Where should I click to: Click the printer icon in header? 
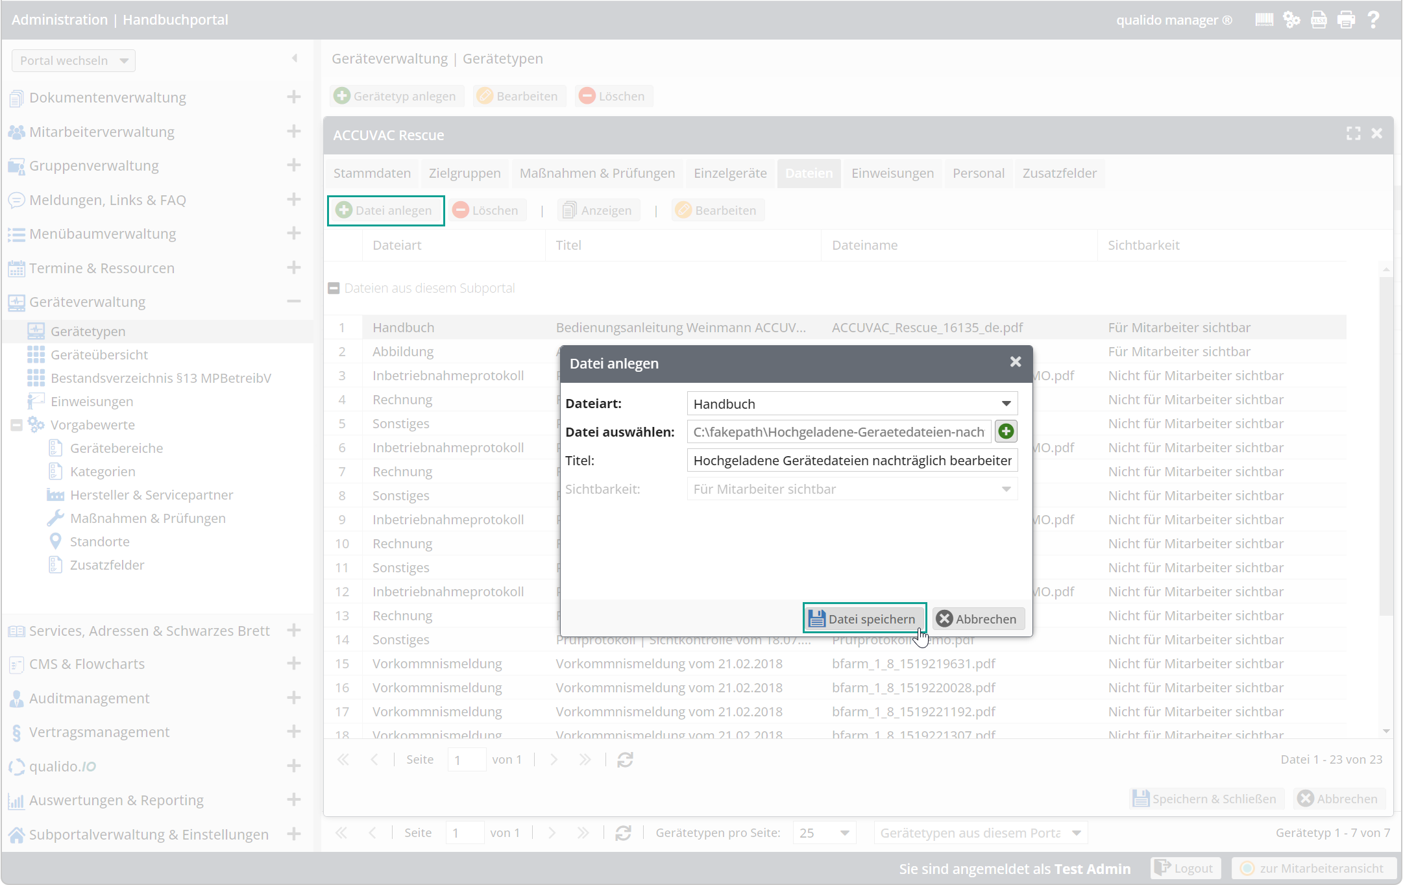(x=1346, y=20)
